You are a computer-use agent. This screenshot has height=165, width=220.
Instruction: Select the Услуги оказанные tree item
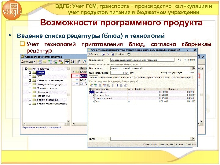coord(48,100)
